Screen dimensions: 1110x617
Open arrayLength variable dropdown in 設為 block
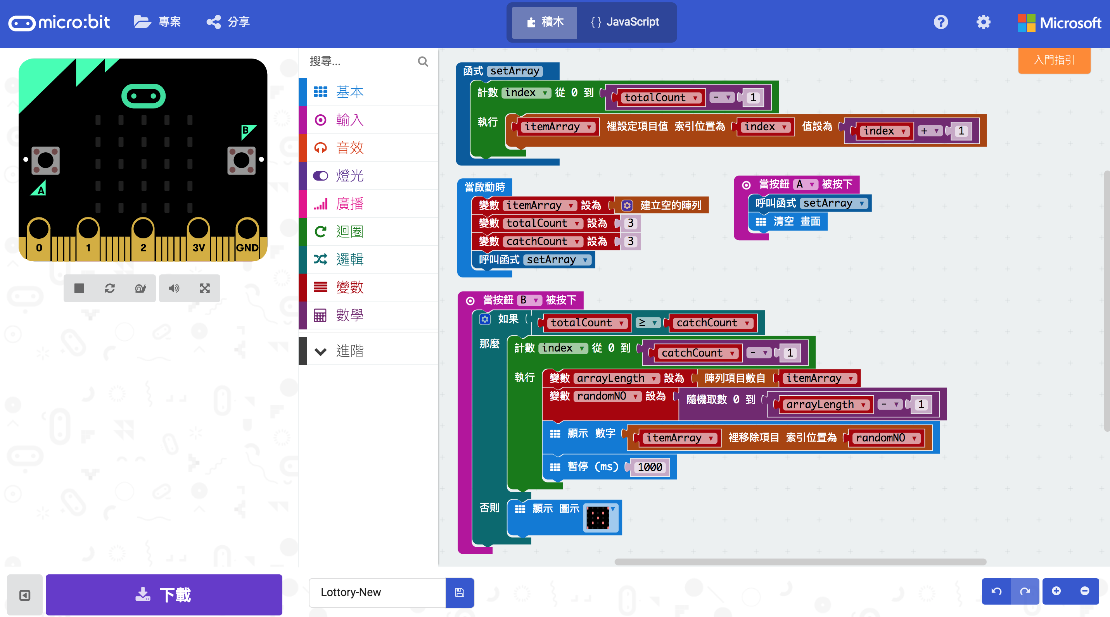click(616, 378)
